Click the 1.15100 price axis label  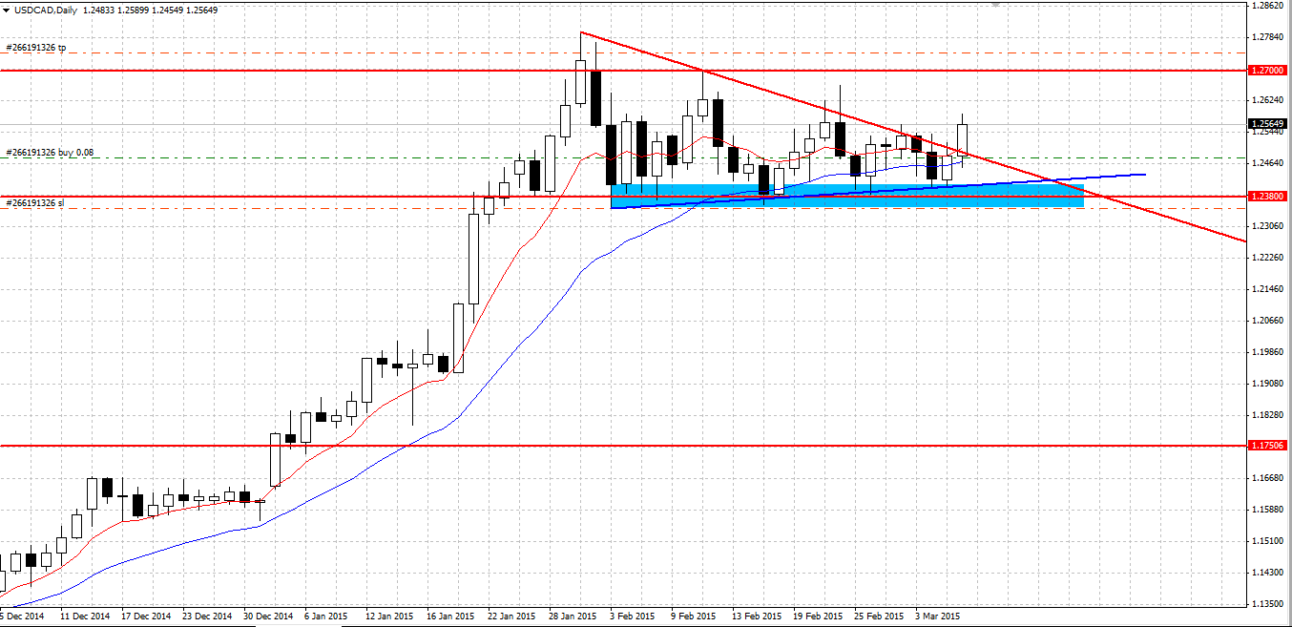(1268, 541)
